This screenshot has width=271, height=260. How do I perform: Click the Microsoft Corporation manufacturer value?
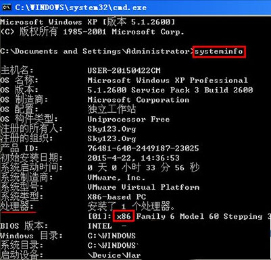point(139,100)
